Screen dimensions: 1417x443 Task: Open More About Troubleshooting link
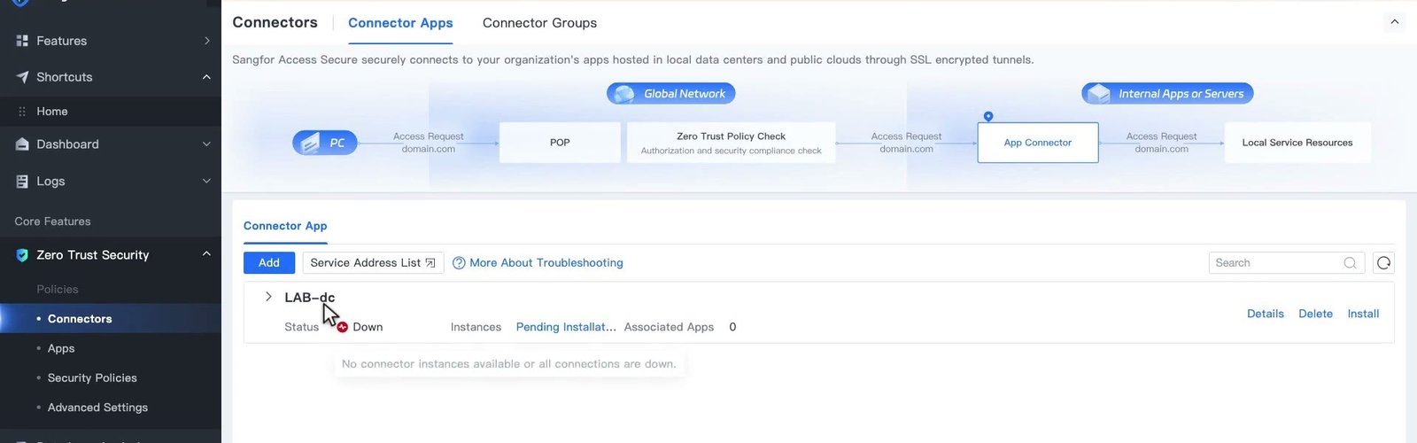546,263
